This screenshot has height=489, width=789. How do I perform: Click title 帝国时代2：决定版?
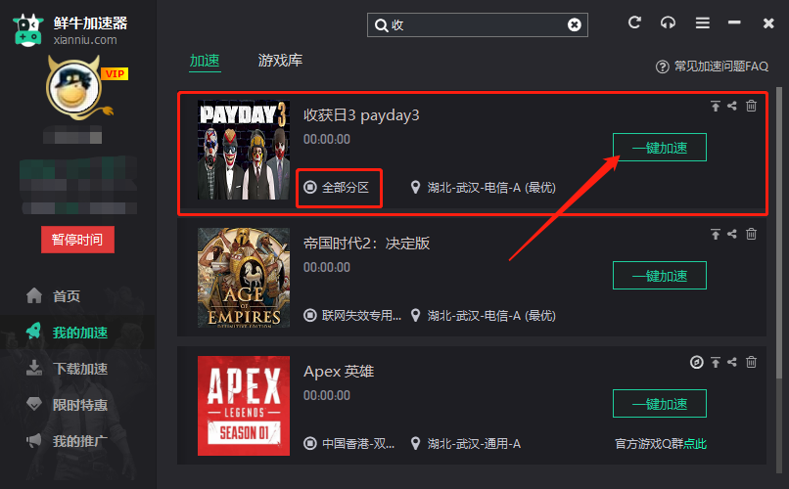click(x=366, y=244)
